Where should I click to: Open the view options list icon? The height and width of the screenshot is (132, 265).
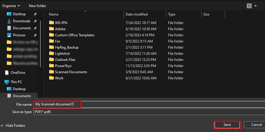249,6
